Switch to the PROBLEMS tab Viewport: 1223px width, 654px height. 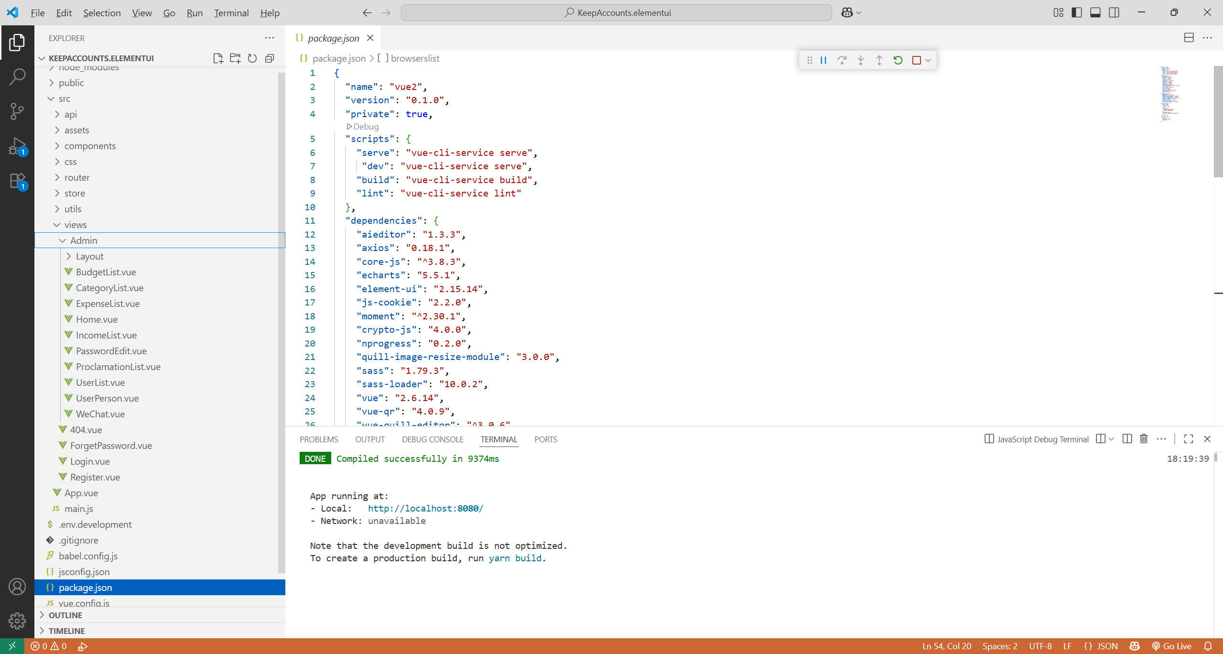pyautogui.click(x=319, y=439)
